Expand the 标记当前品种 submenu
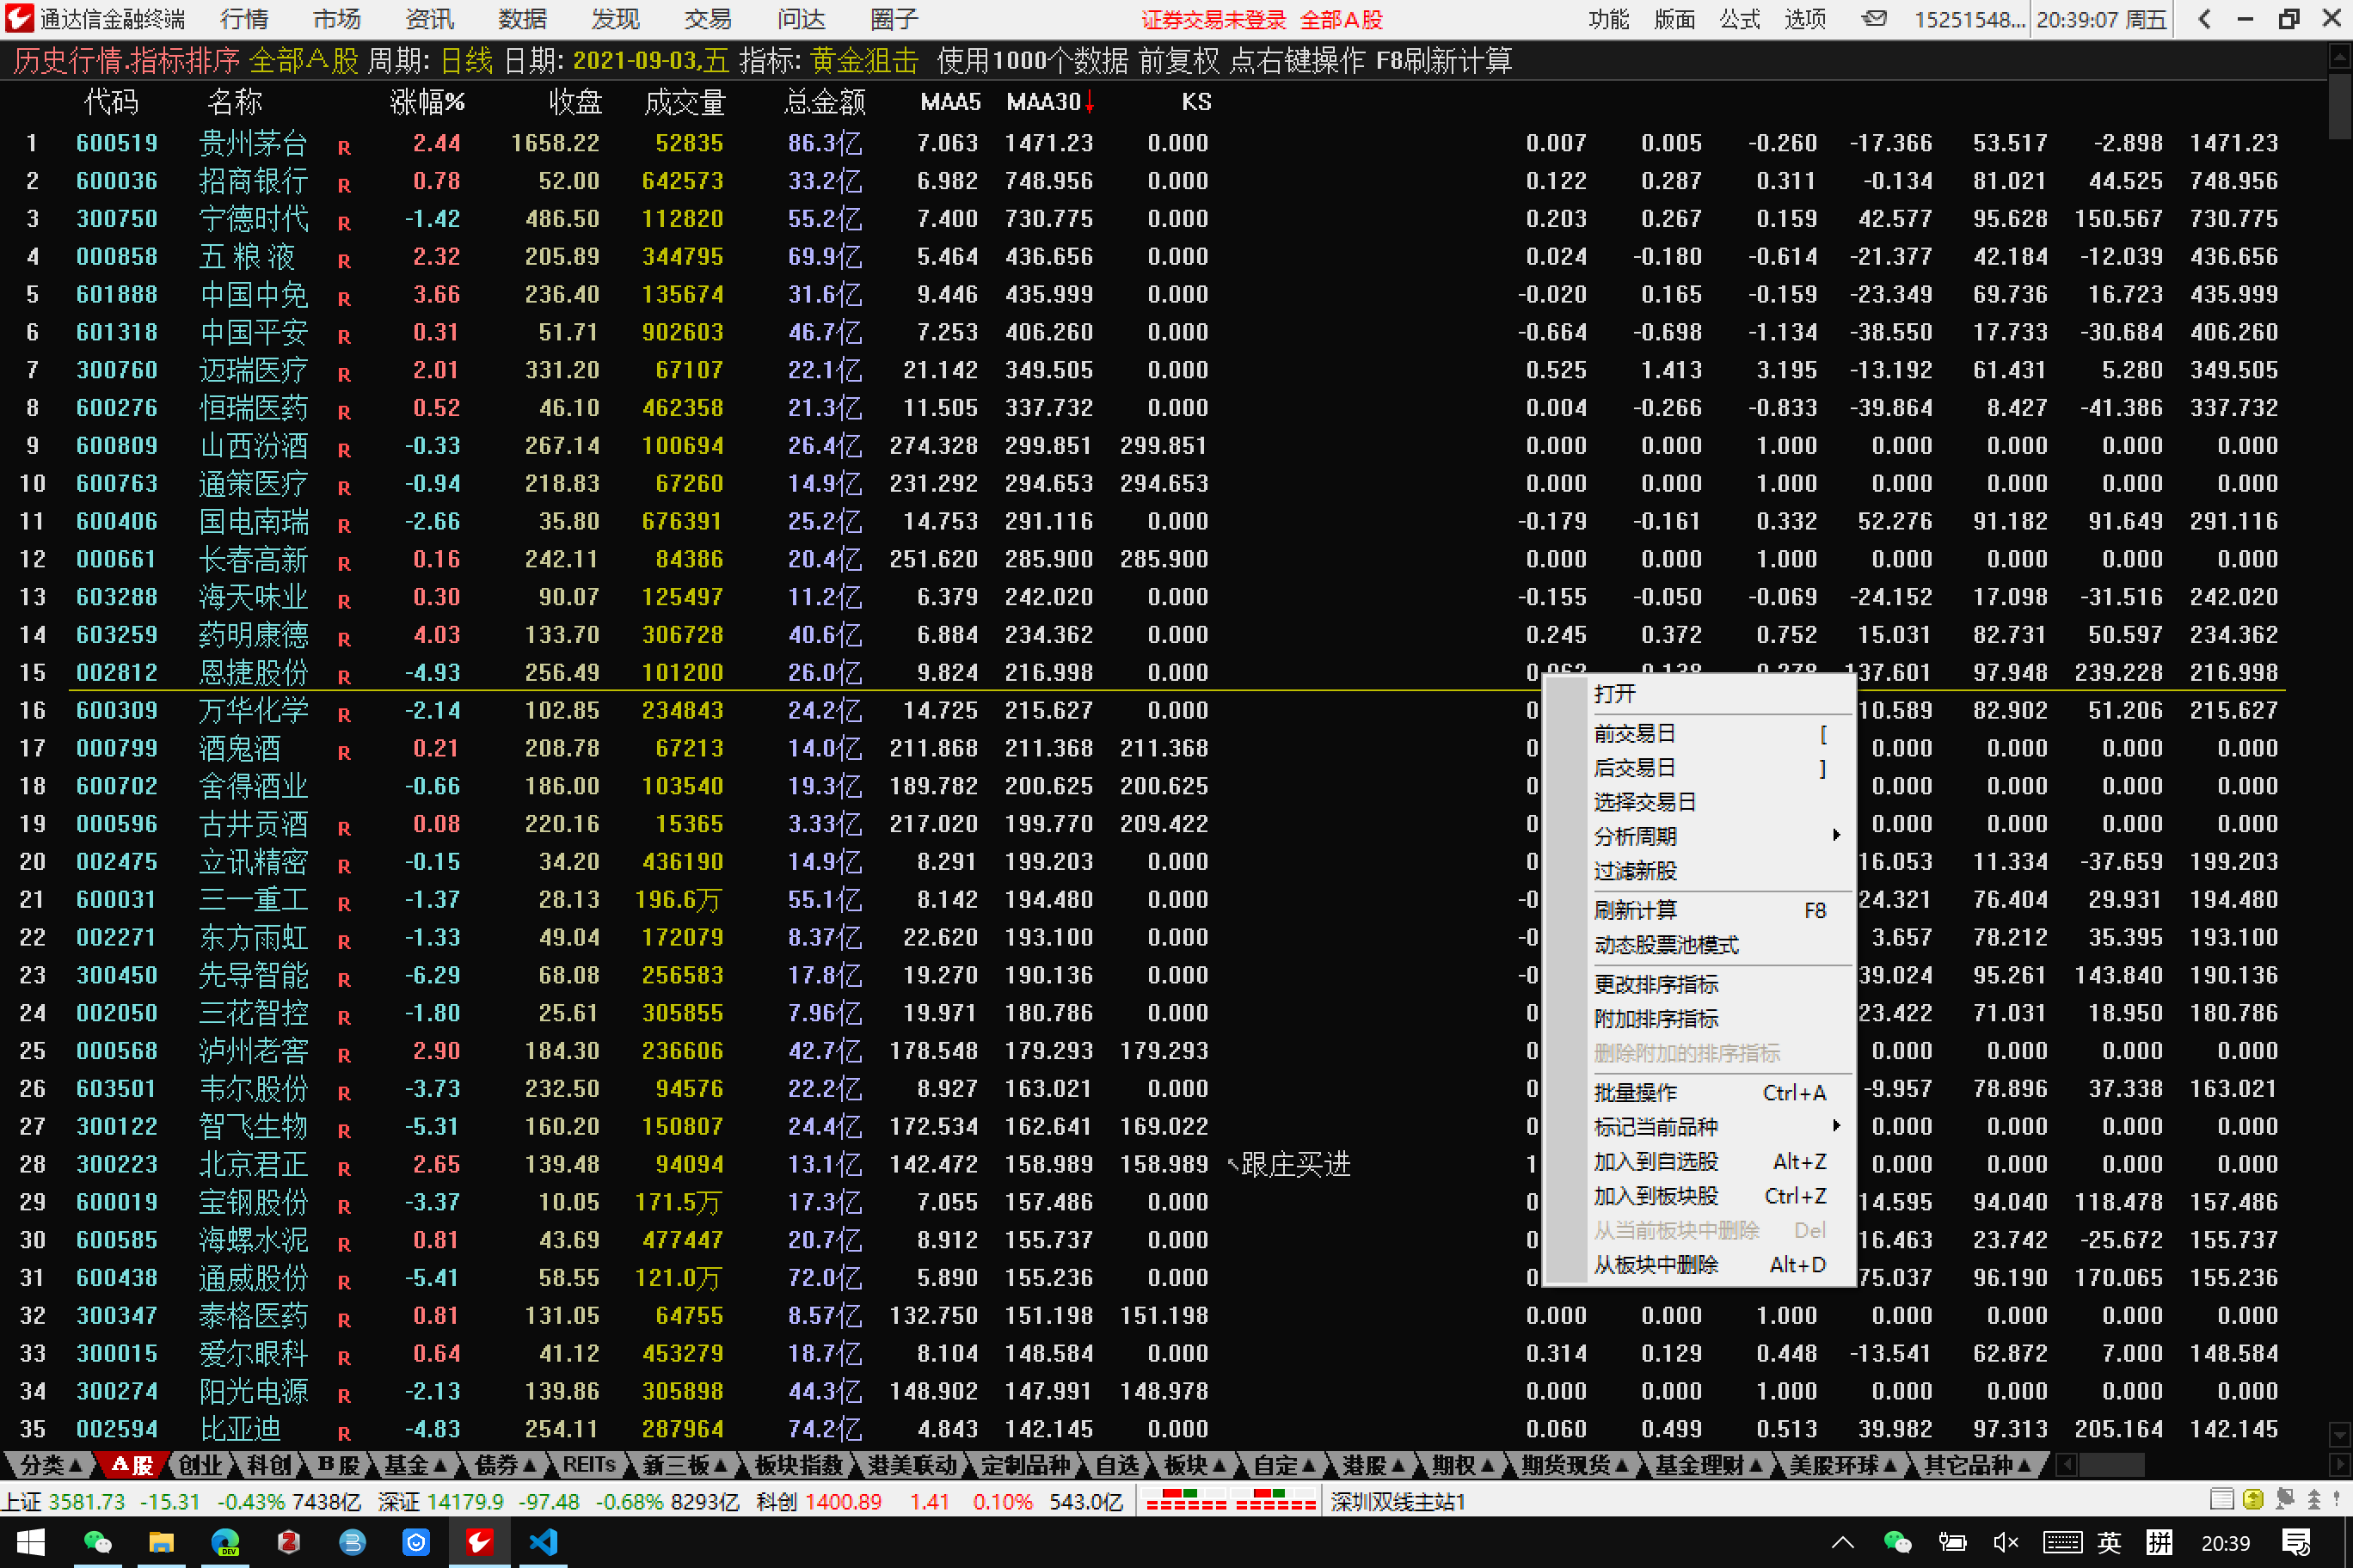 pos(1715,1127)
